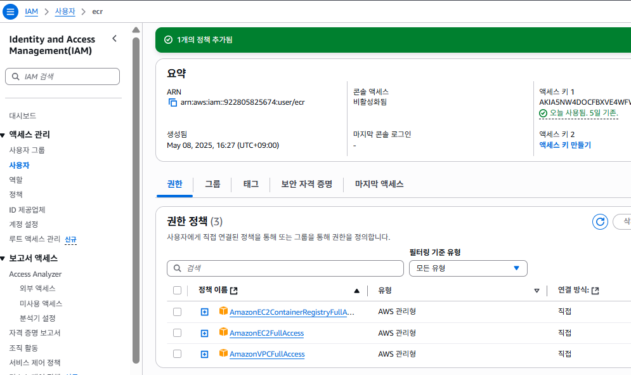This screenshot has height=375, width=631.
Task: Open 사용자 in the sidebar
Action: [19, 165]
